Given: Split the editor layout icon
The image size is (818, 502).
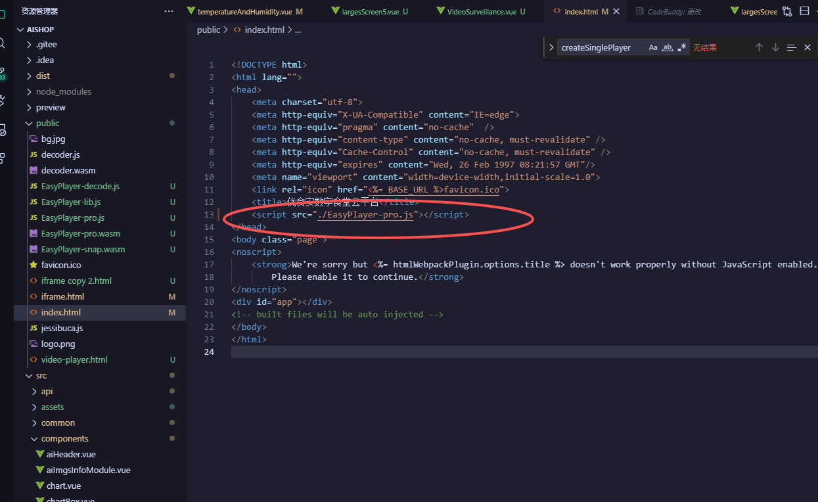Looking at the screenshot, I should [804, 11].
